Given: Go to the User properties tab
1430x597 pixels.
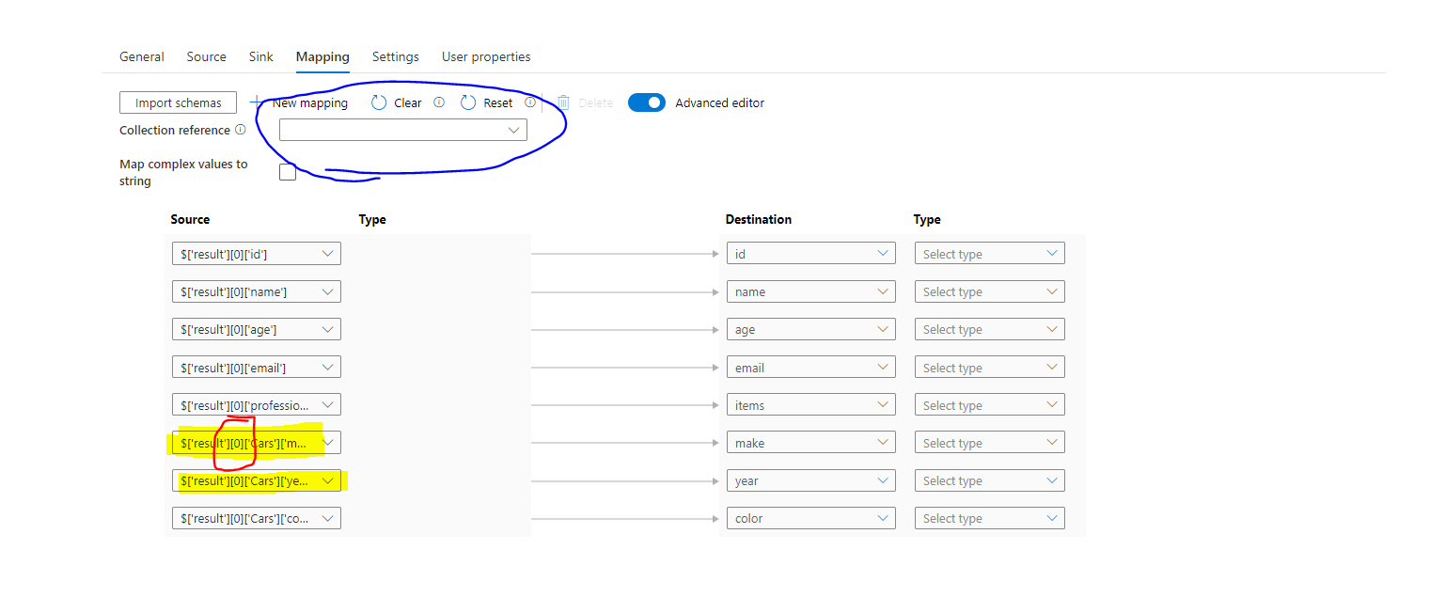Looking at the screenshot, I should (486, 56).
